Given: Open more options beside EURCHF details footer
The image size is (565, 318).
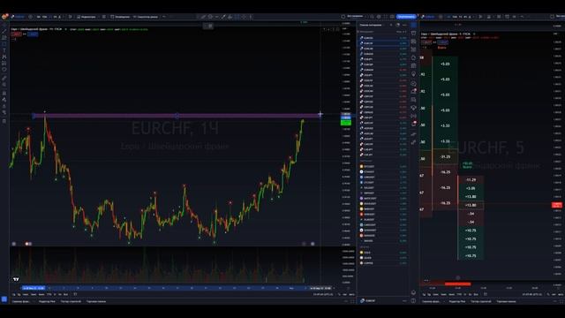Looking at the screenshot, I should 404,300.
